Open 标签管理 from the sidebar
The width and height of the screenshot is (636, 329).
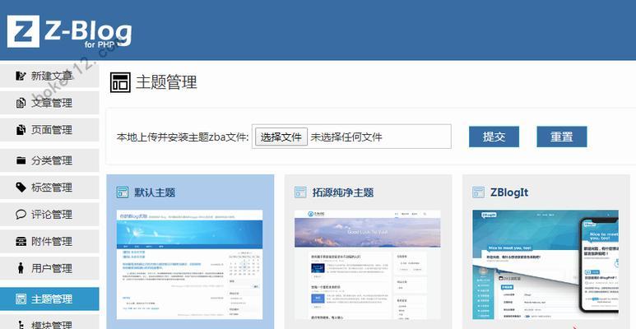49,187
